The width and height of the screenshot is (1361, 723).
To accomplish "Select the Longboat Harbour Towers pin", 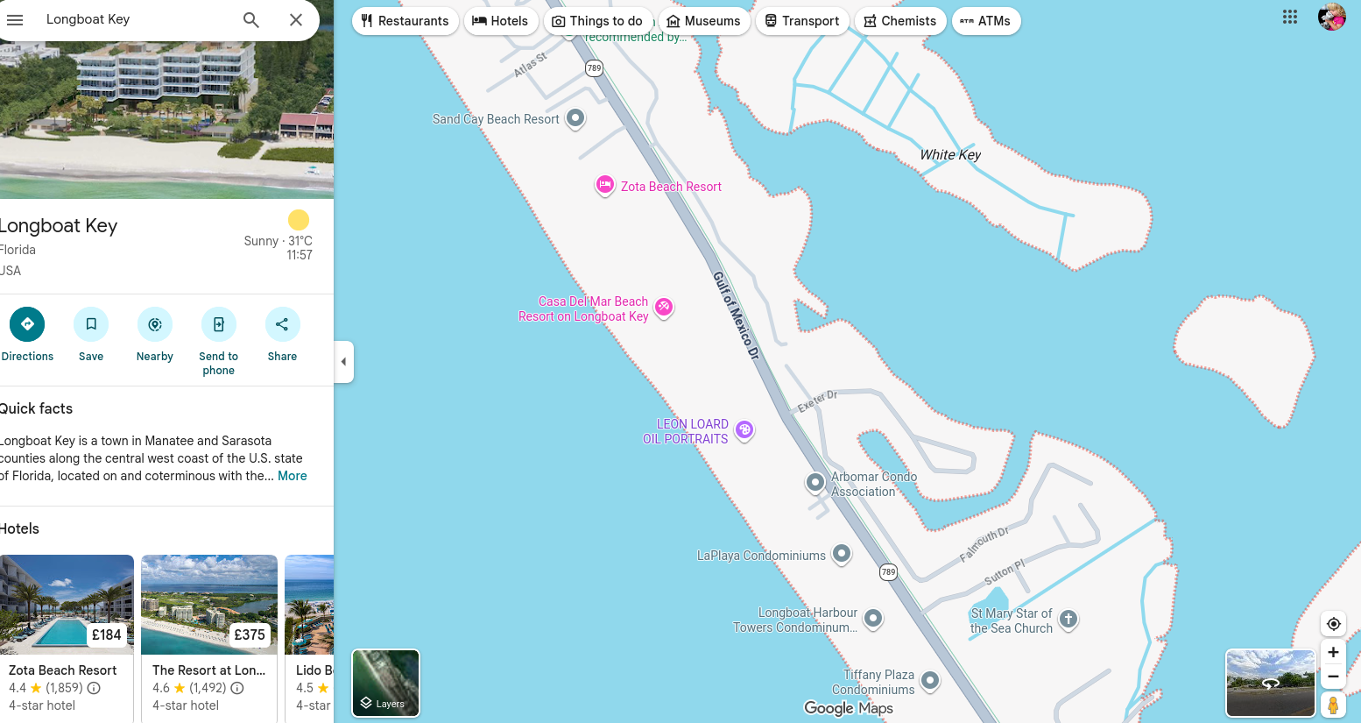I will [873, 619].
